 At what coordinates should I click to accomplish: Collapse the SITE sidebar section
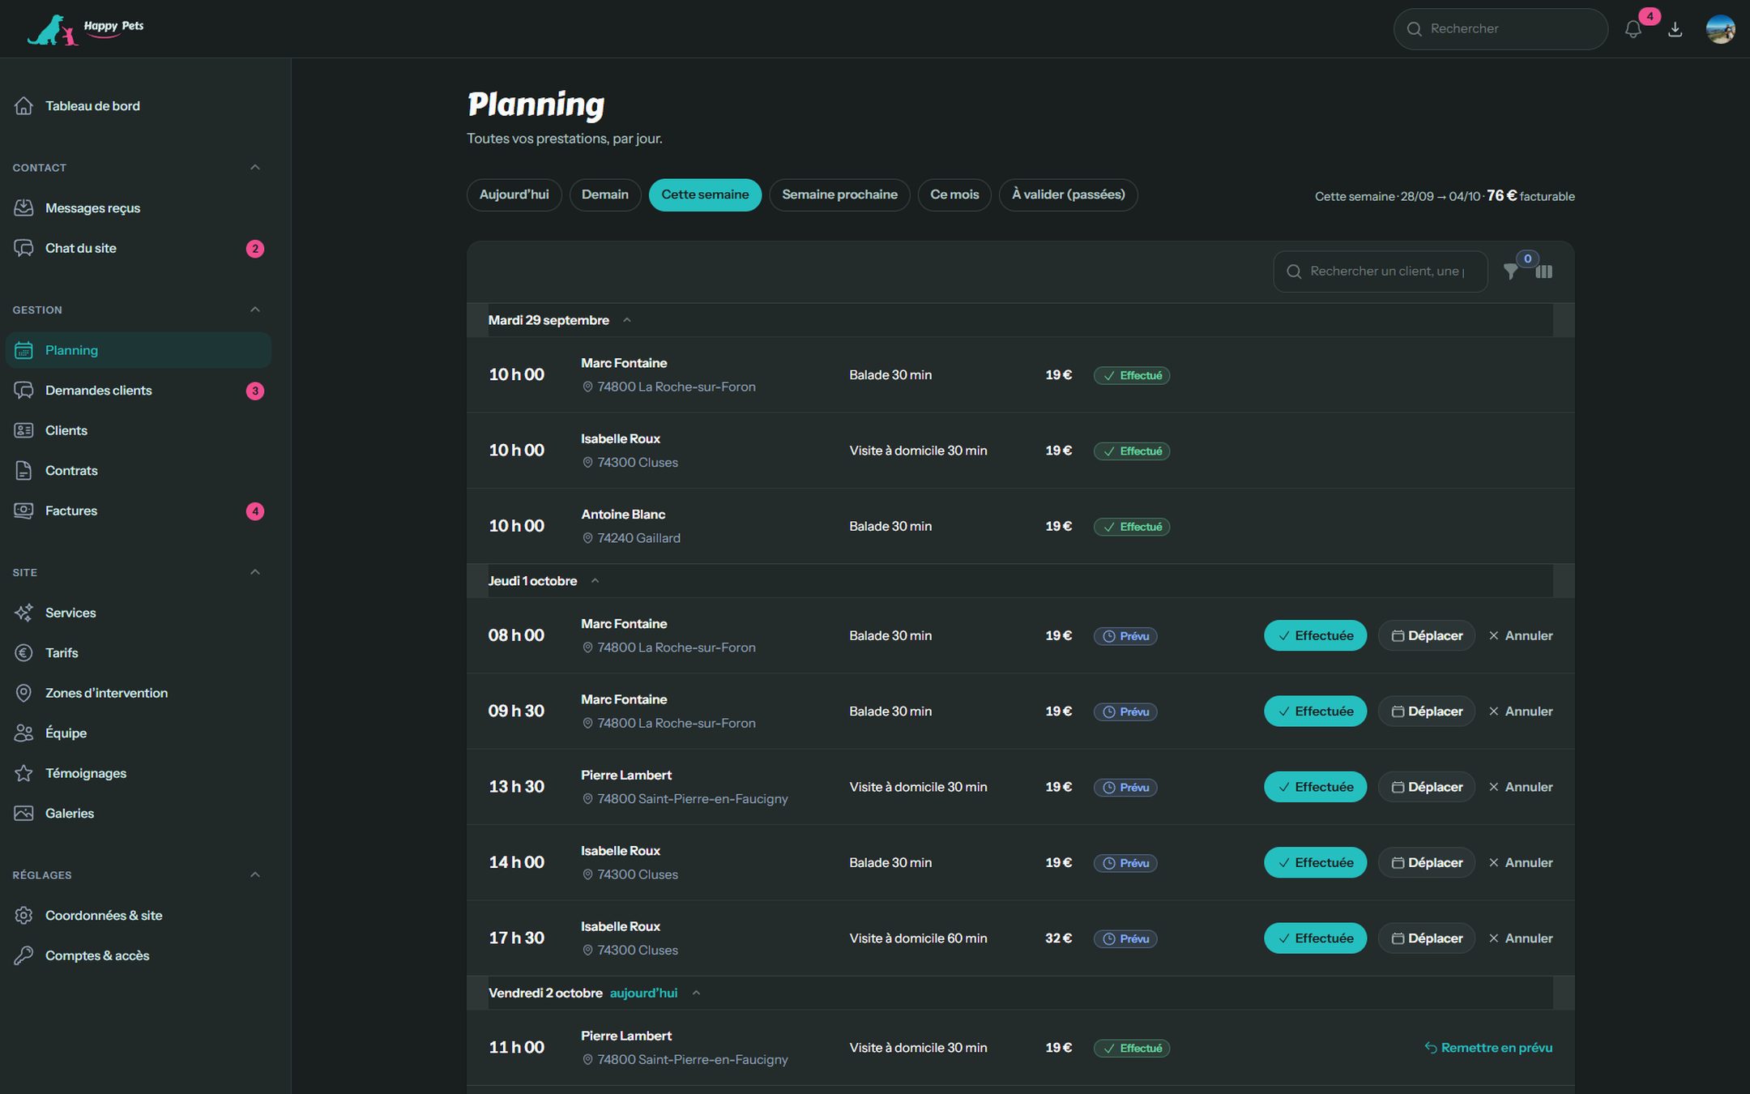pos(255,572)
